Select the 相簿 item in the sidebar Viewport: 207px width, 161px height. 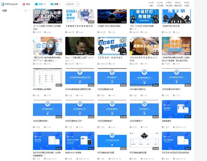click(x=5, y=11)
